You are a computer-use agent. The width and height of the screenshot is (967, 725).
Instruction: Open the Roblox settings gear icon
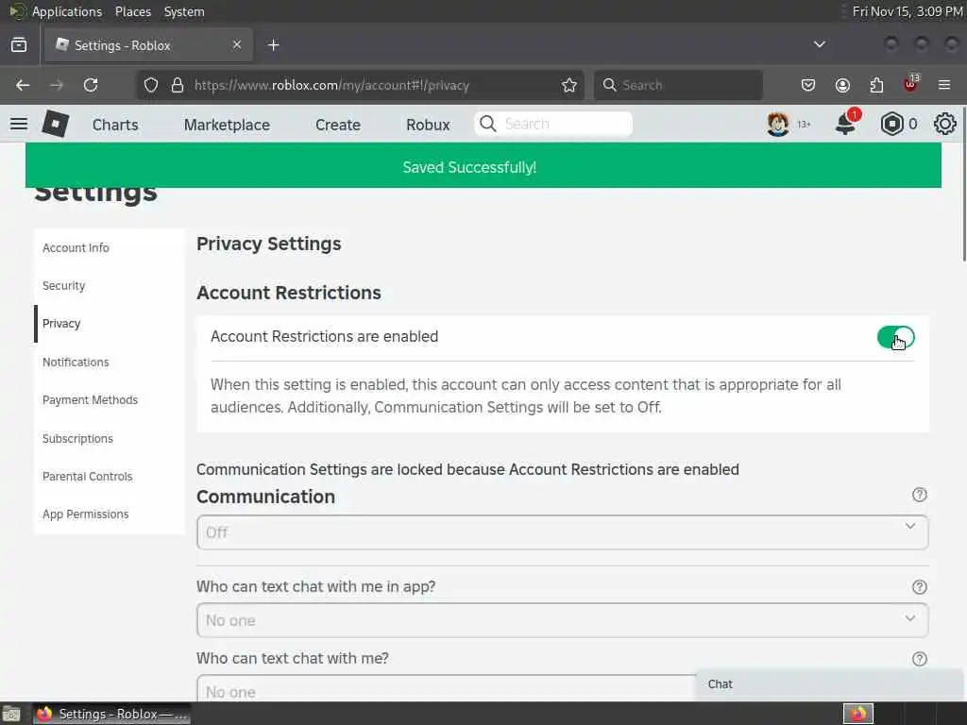click(944, 124)
